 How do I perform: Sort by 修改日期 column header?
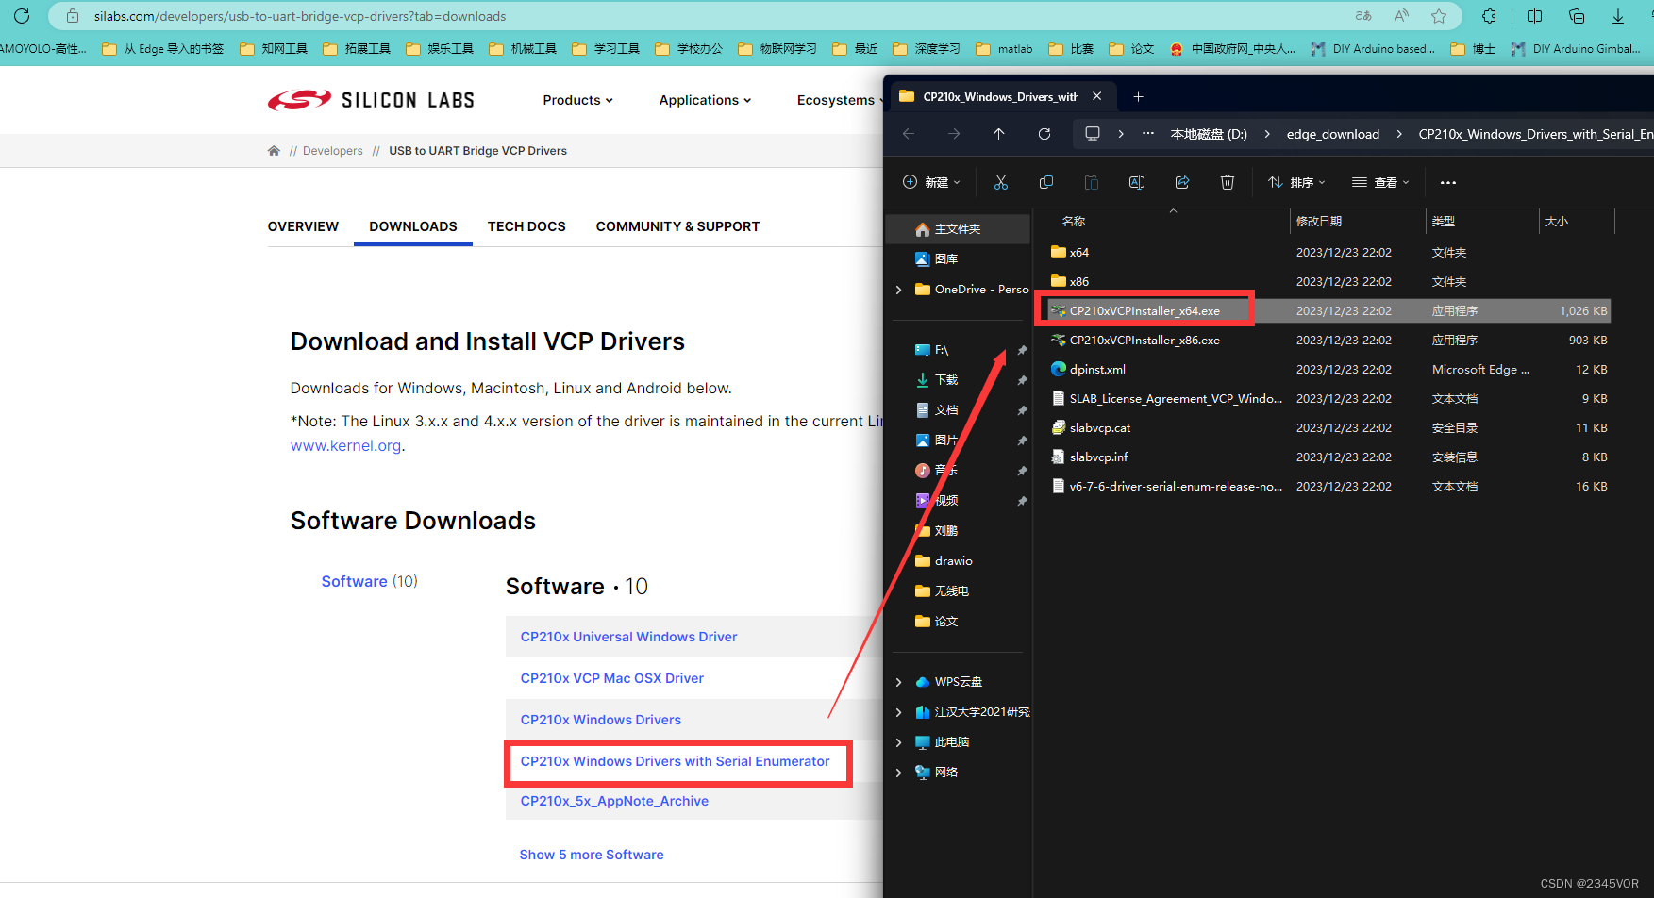click(x=1319, y=221)
